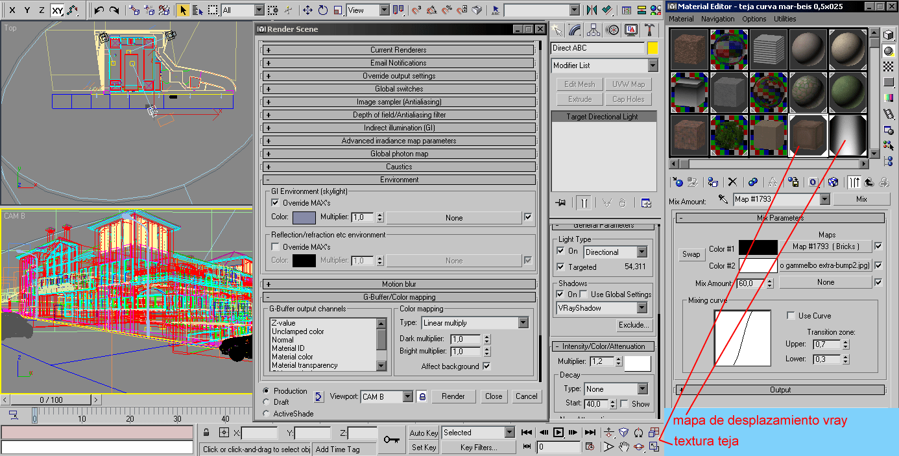Restrict to XY plane axis constraint
The height and width of the screenshot is (456, 899).
(57, 10)
